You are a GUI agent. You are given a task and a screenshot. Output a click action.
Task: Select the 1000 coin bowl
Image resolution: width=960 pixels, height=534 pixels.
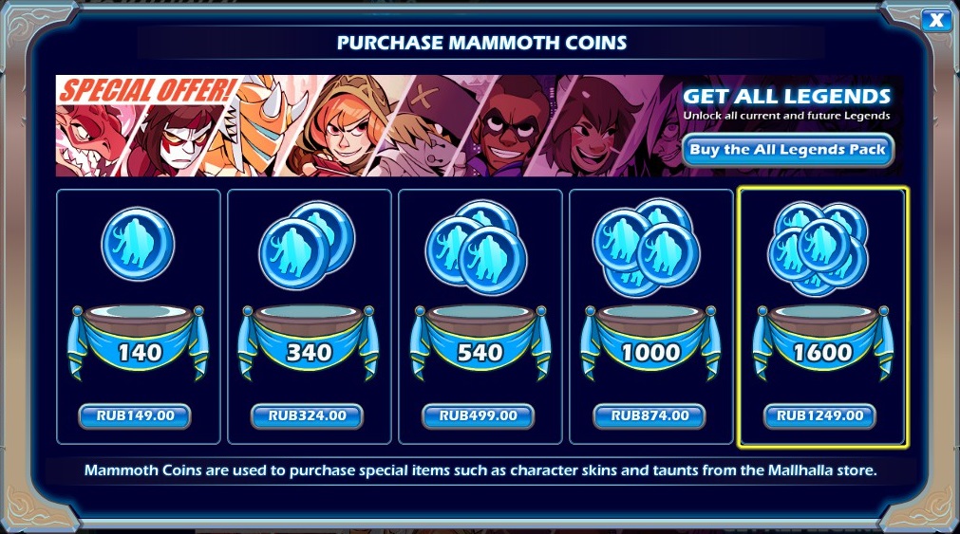650,341
